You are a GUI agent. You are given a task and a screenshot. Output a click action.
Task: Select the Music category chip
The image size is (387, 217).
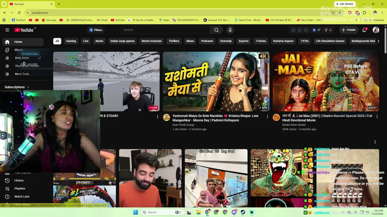tap(99, 41)
